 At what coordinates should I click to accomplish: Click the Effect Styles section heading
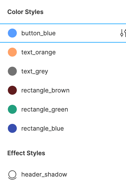(26, 153)
